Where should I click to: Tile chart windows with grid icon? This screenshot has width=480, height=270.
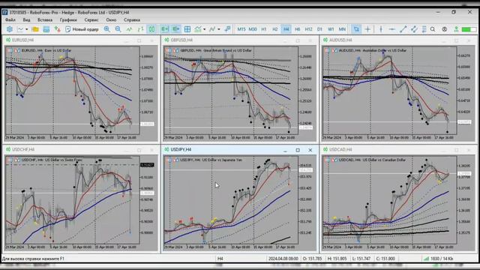click(187, 29)
